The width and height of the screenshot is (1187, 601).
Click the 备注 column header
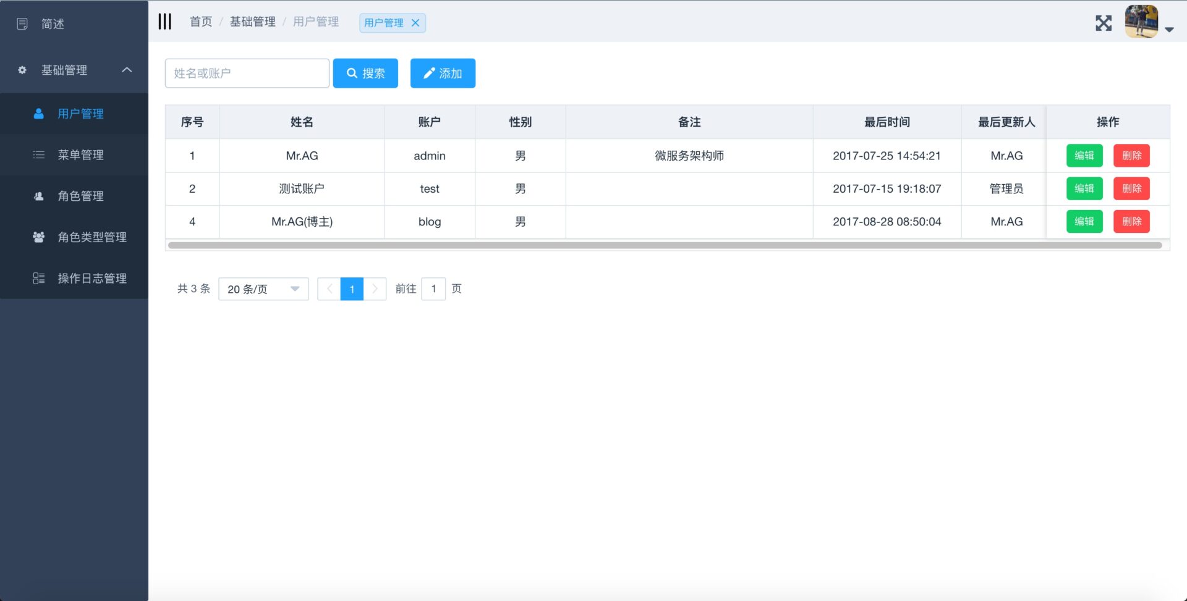pyautogui.click(x=689, y=122)
